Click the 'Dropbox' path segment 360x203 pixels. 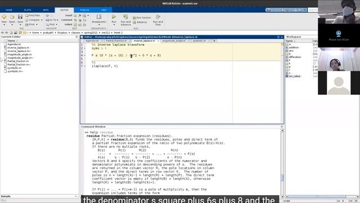[62, 33]
